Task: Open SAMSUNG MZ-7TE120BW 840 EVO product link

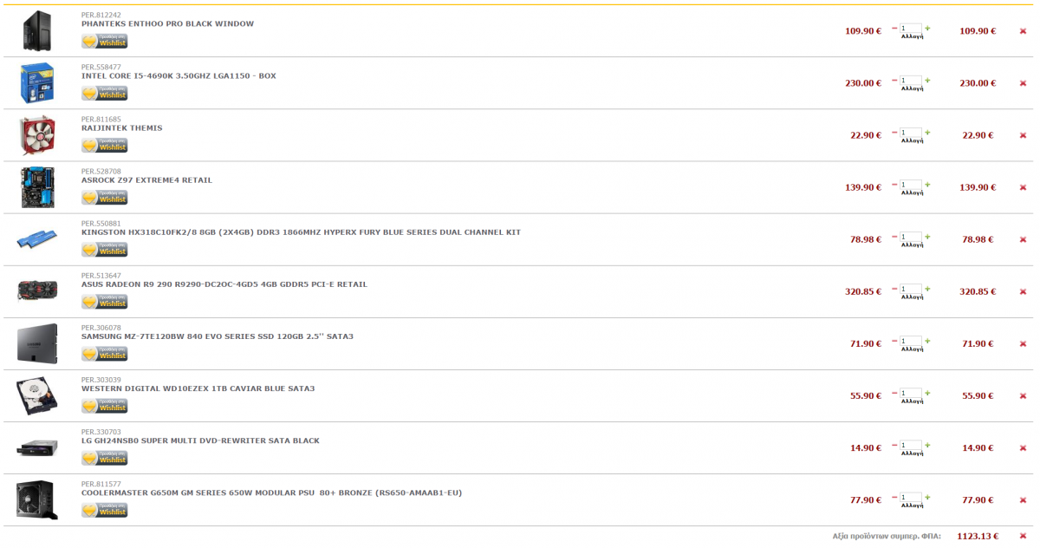Action: coord(218,336)
